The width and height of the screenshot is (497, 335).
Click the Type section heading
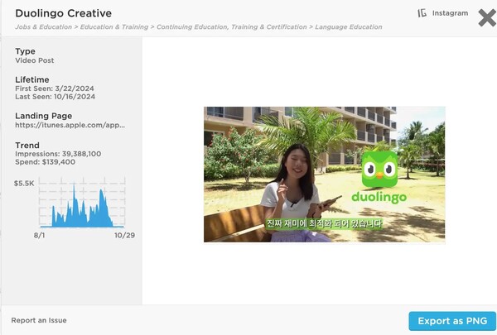[26, 51]
